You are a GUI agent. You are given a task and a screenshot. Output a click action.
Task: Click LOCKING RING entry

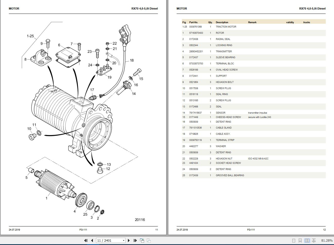(224, 45)
